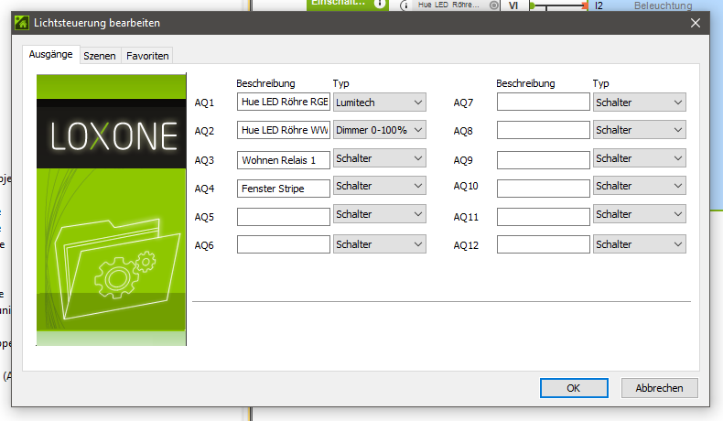723x421 pixels.
Task: Click the empty AQ9 description field
Action: coord(544,160)
